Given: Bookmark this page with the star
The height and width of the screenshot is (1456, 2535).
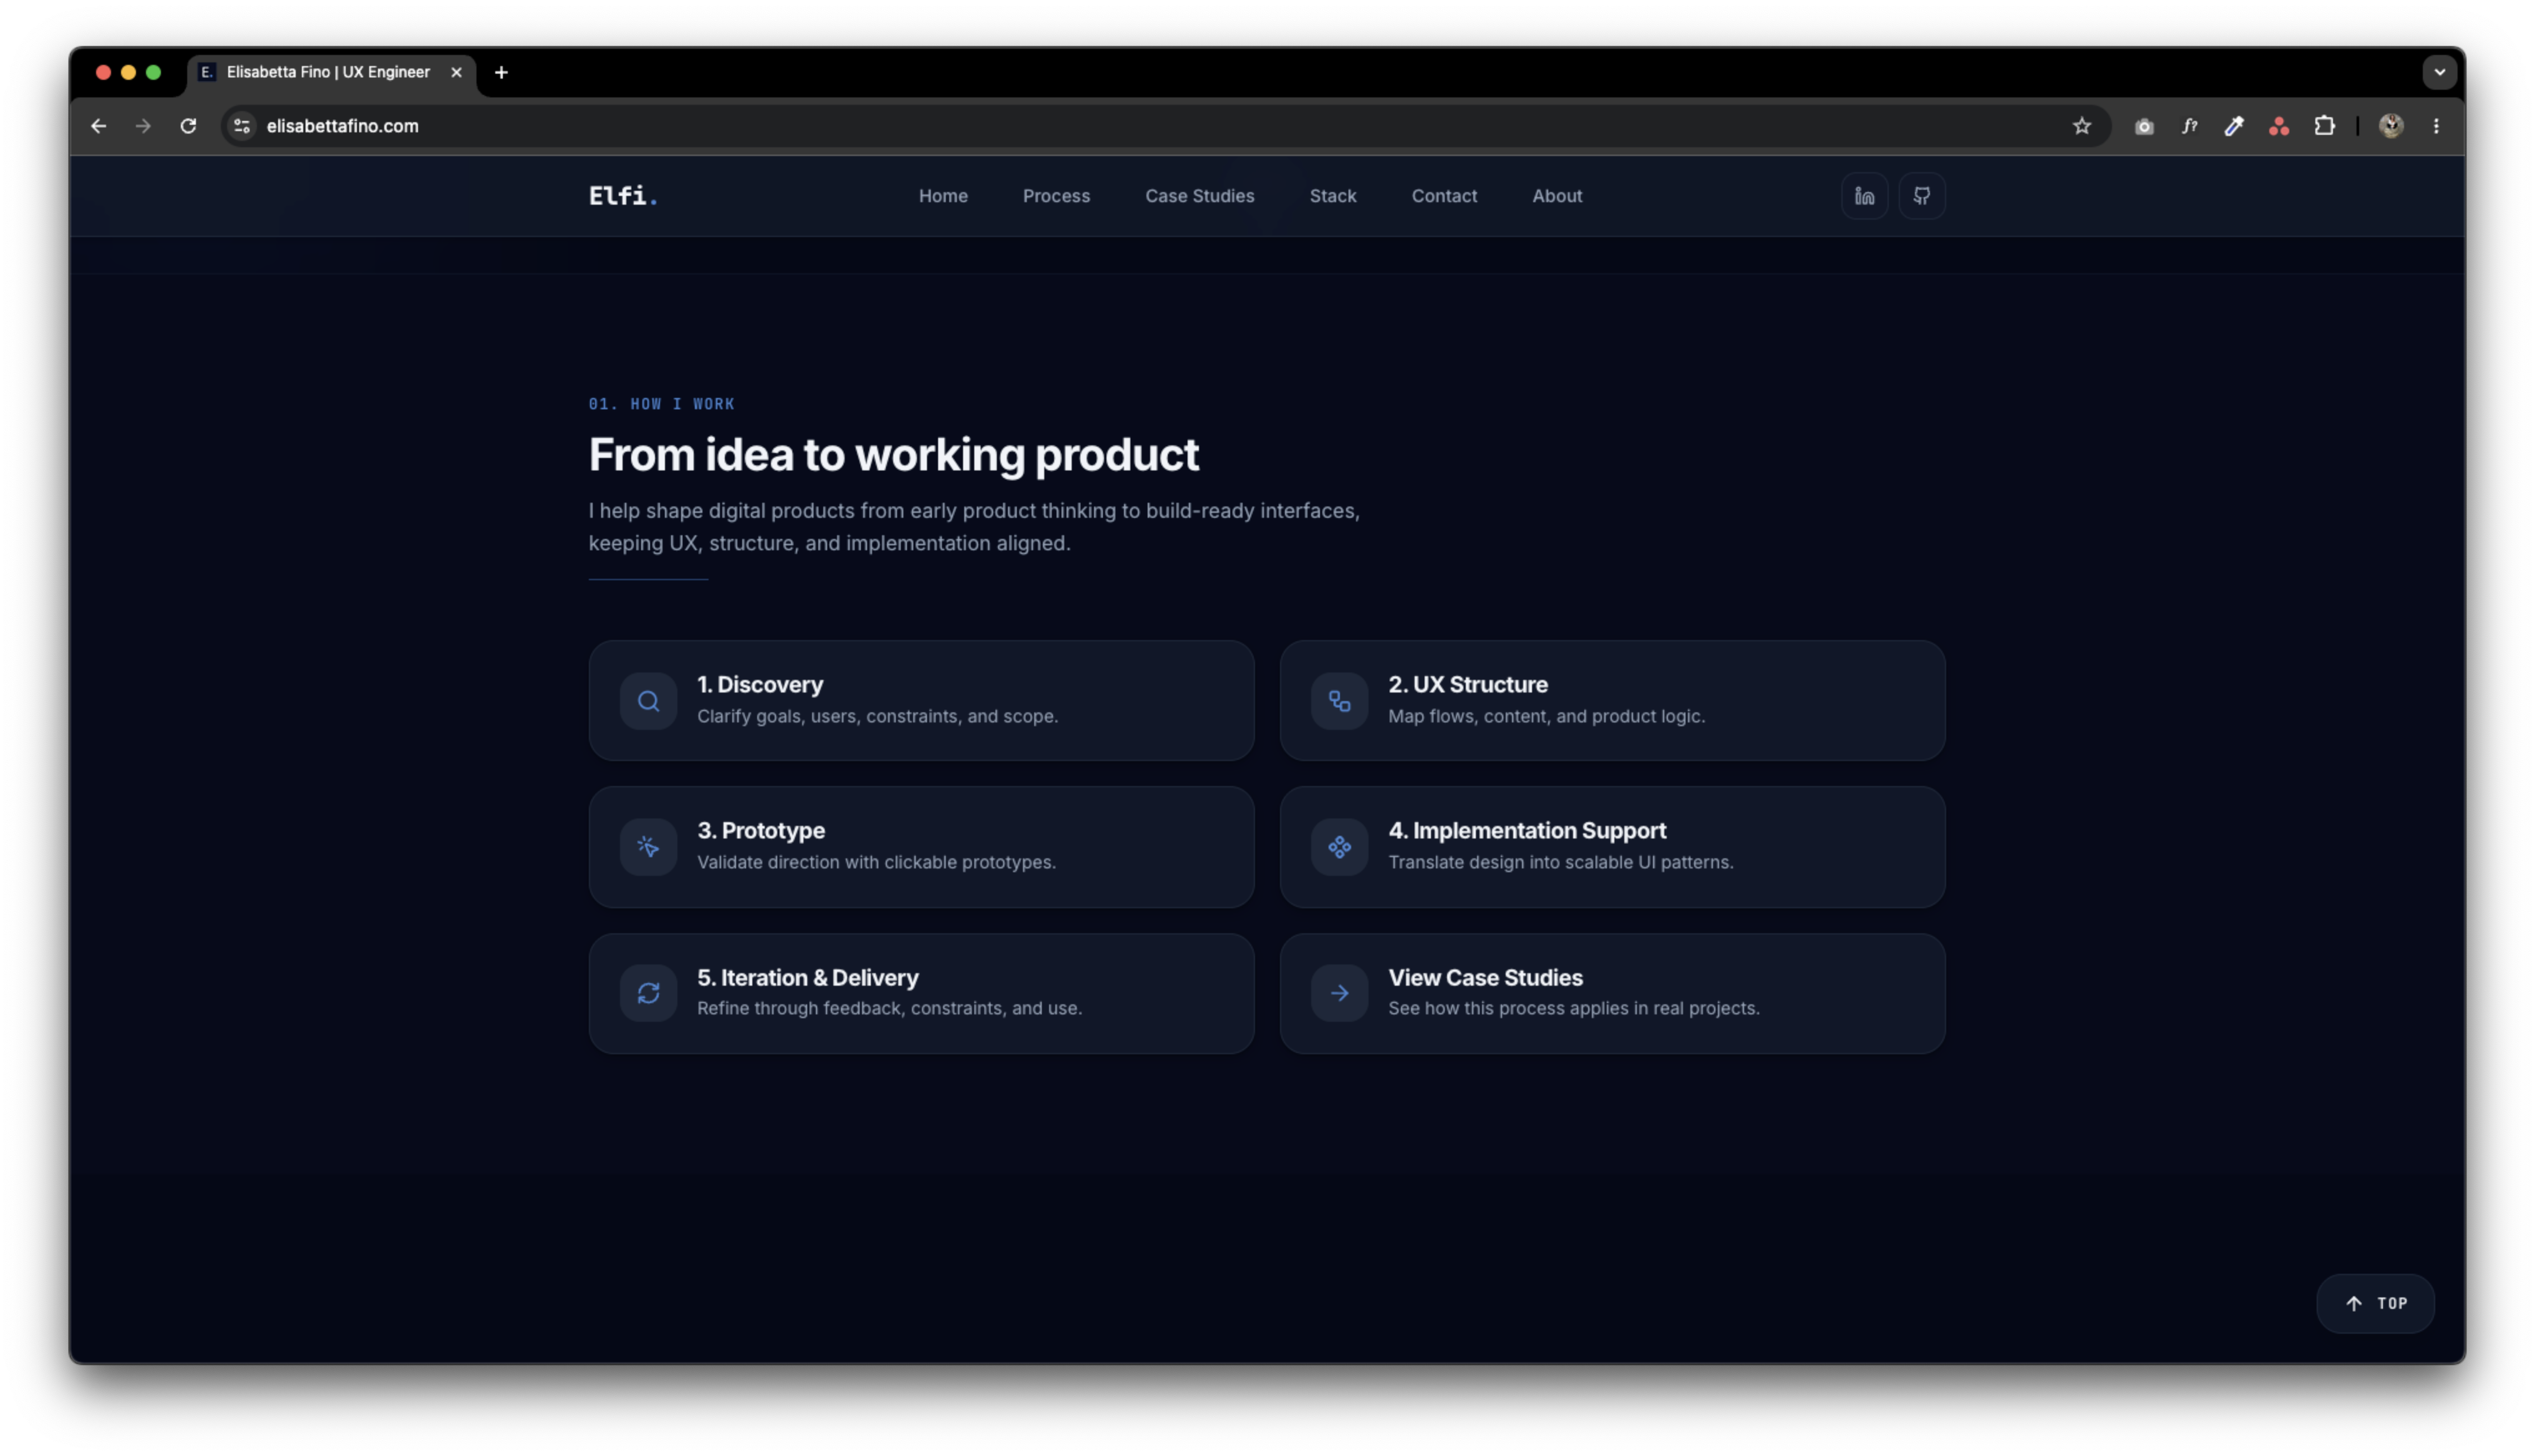Looking at the screenshot, I should pos(2081,126).
